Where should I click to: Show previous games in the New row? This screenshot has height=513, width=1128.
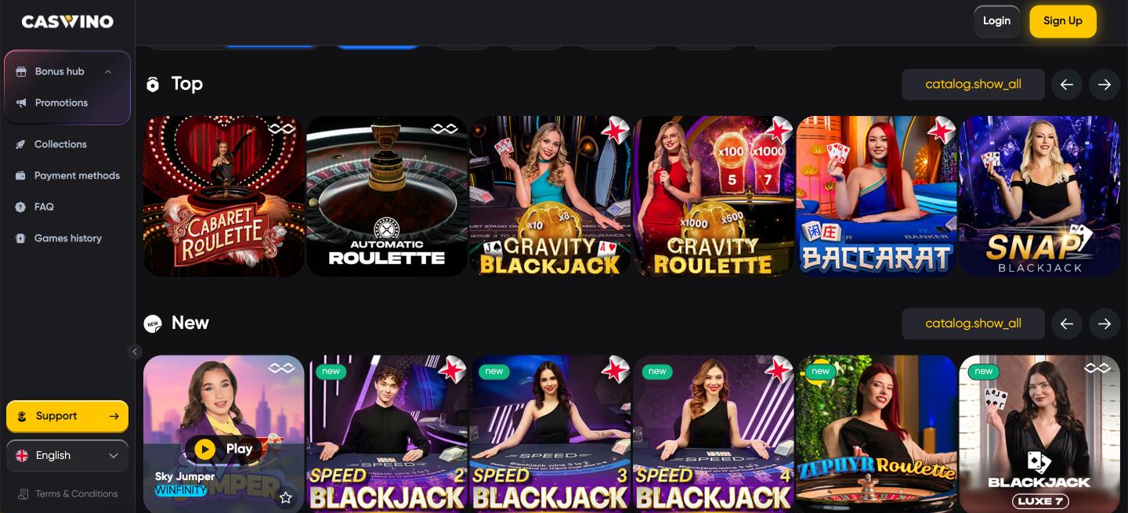[x=1067, y=323]
